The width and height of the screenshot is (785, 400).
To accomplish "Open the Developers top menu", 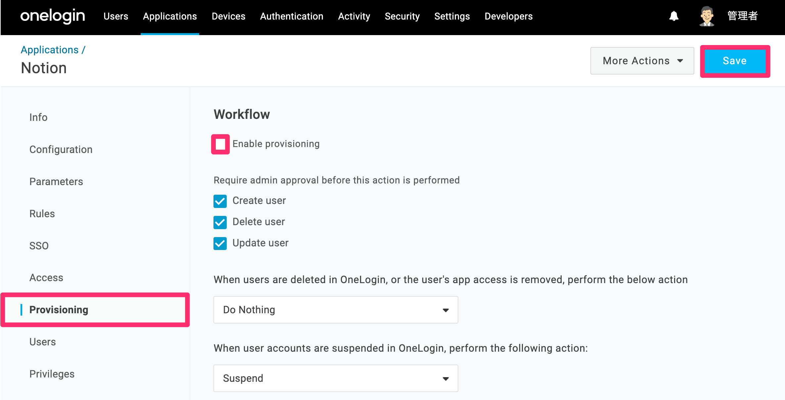I will pos(508,16).
